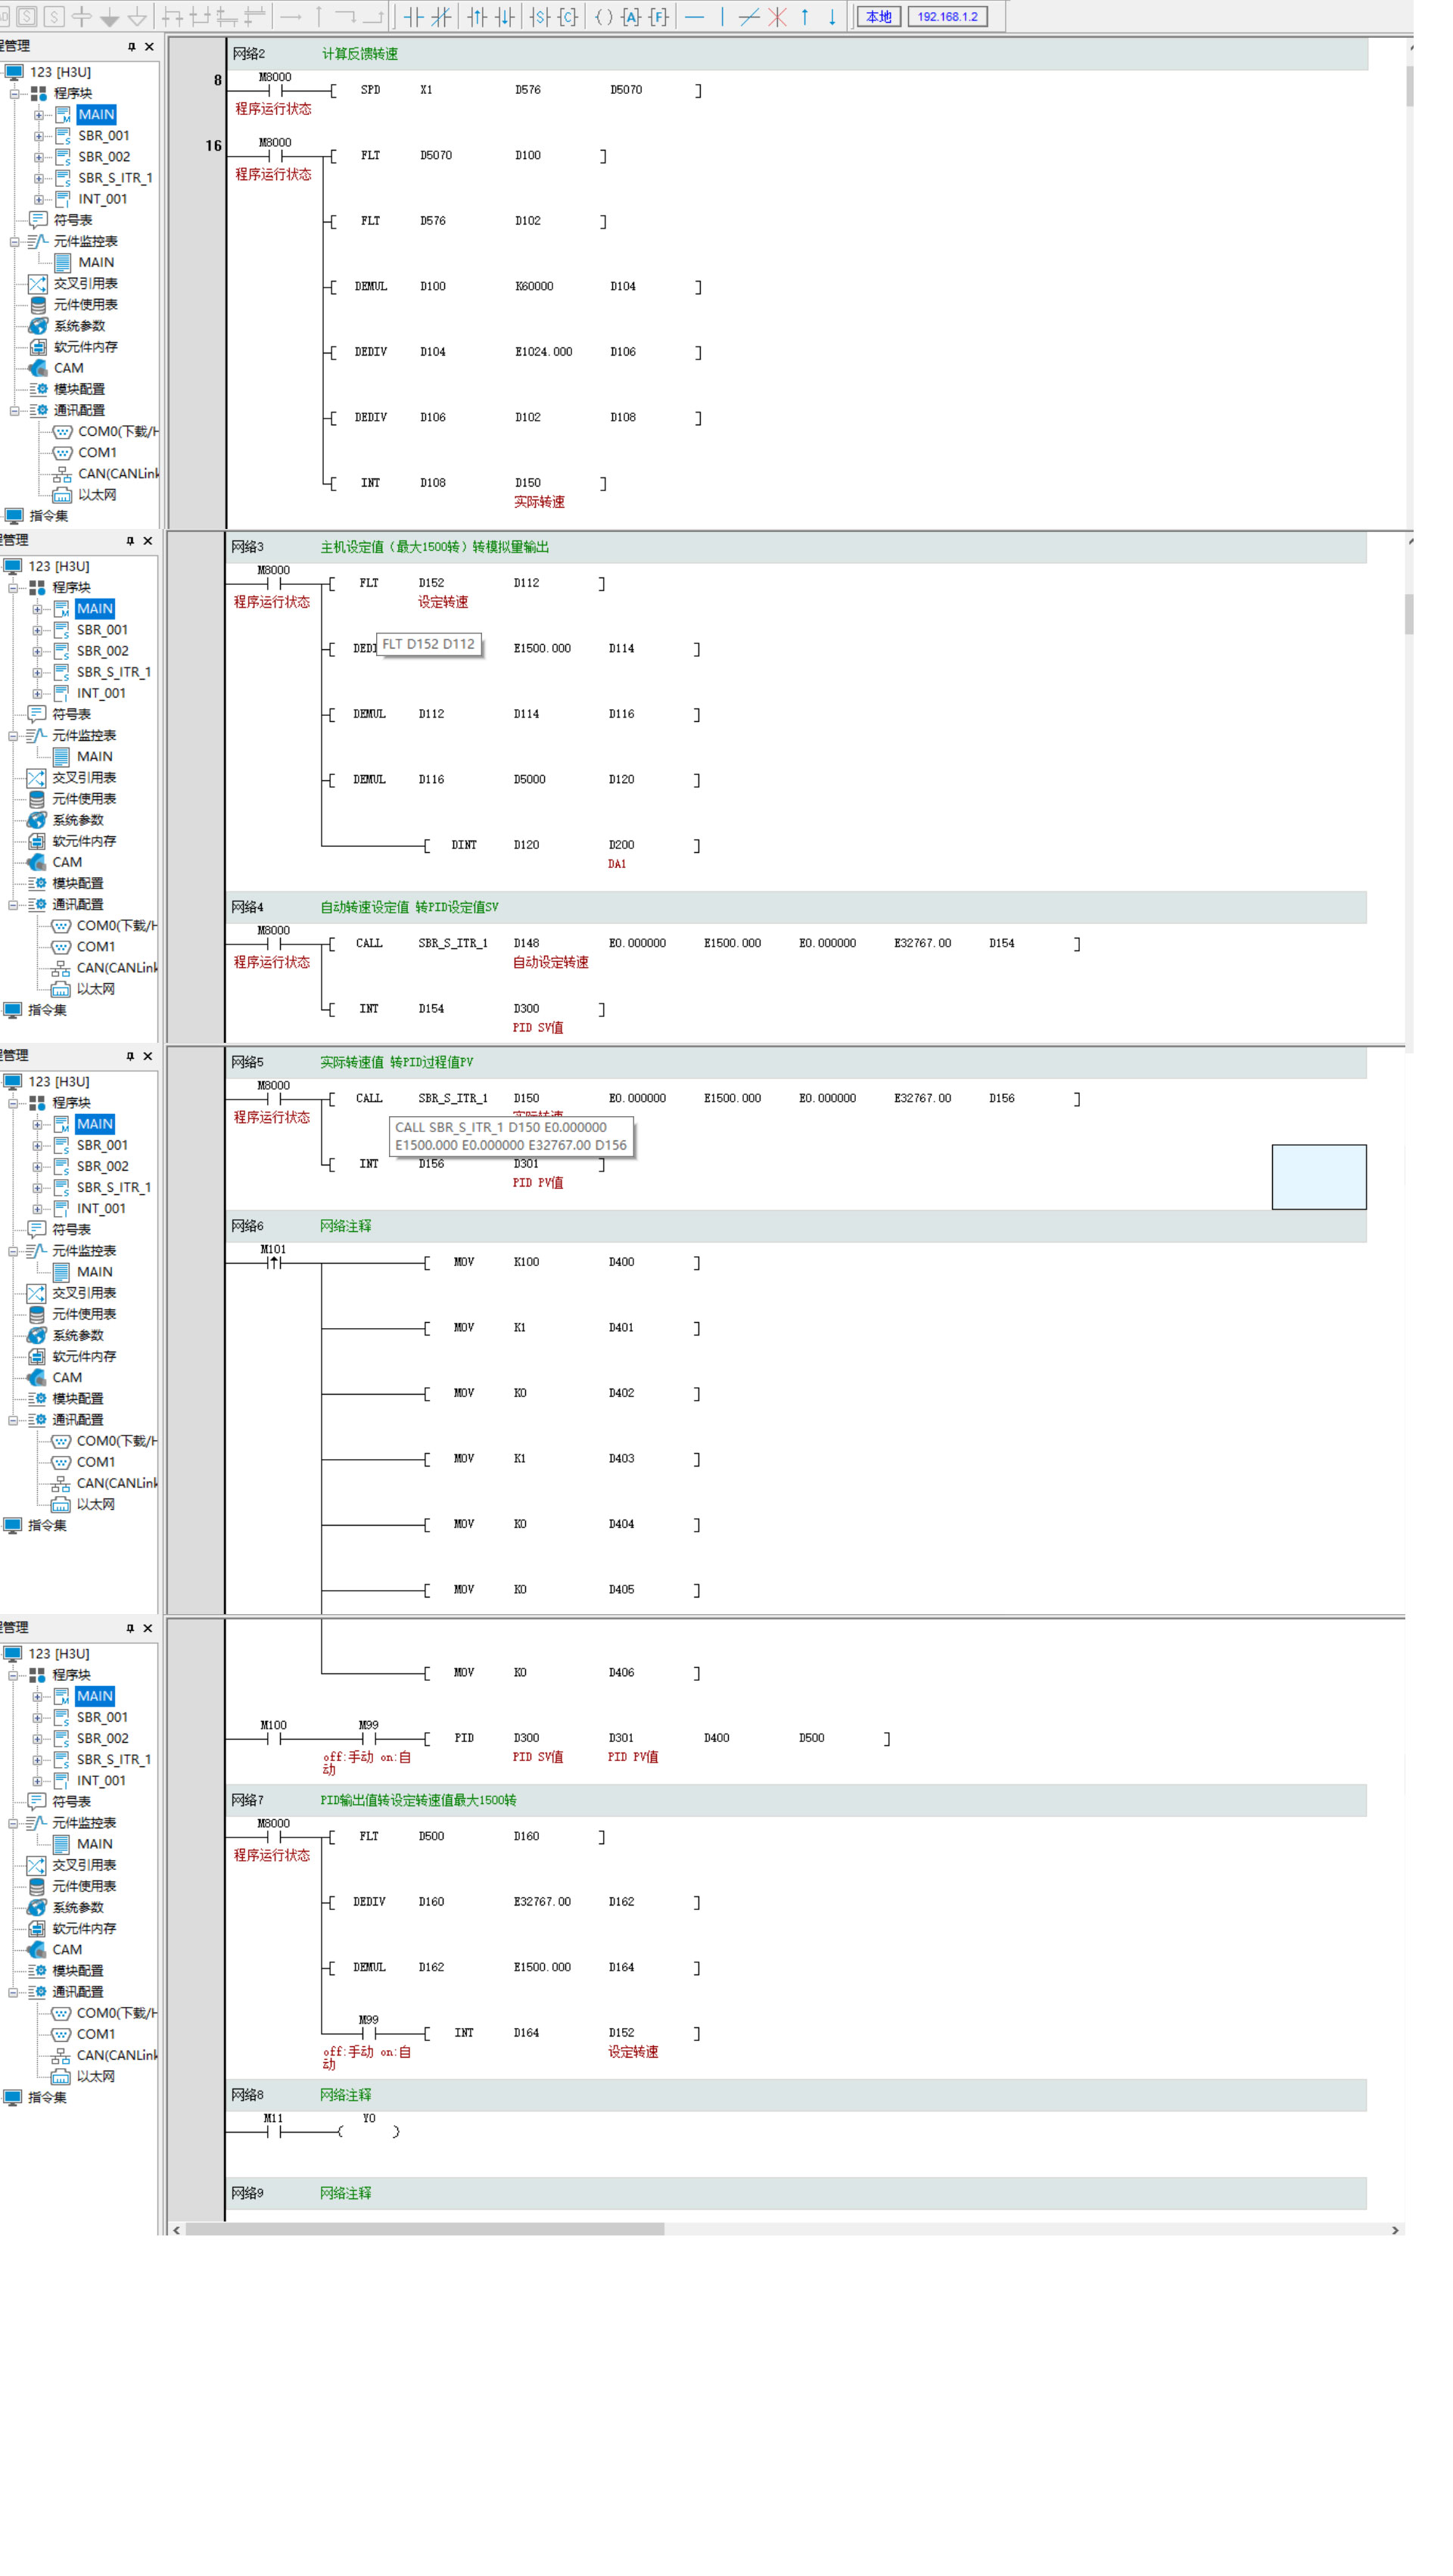Insert a normally closed contact from toolbar
The width and height of the screenshot is (1453, 2576).
click(x=441, y=16)
